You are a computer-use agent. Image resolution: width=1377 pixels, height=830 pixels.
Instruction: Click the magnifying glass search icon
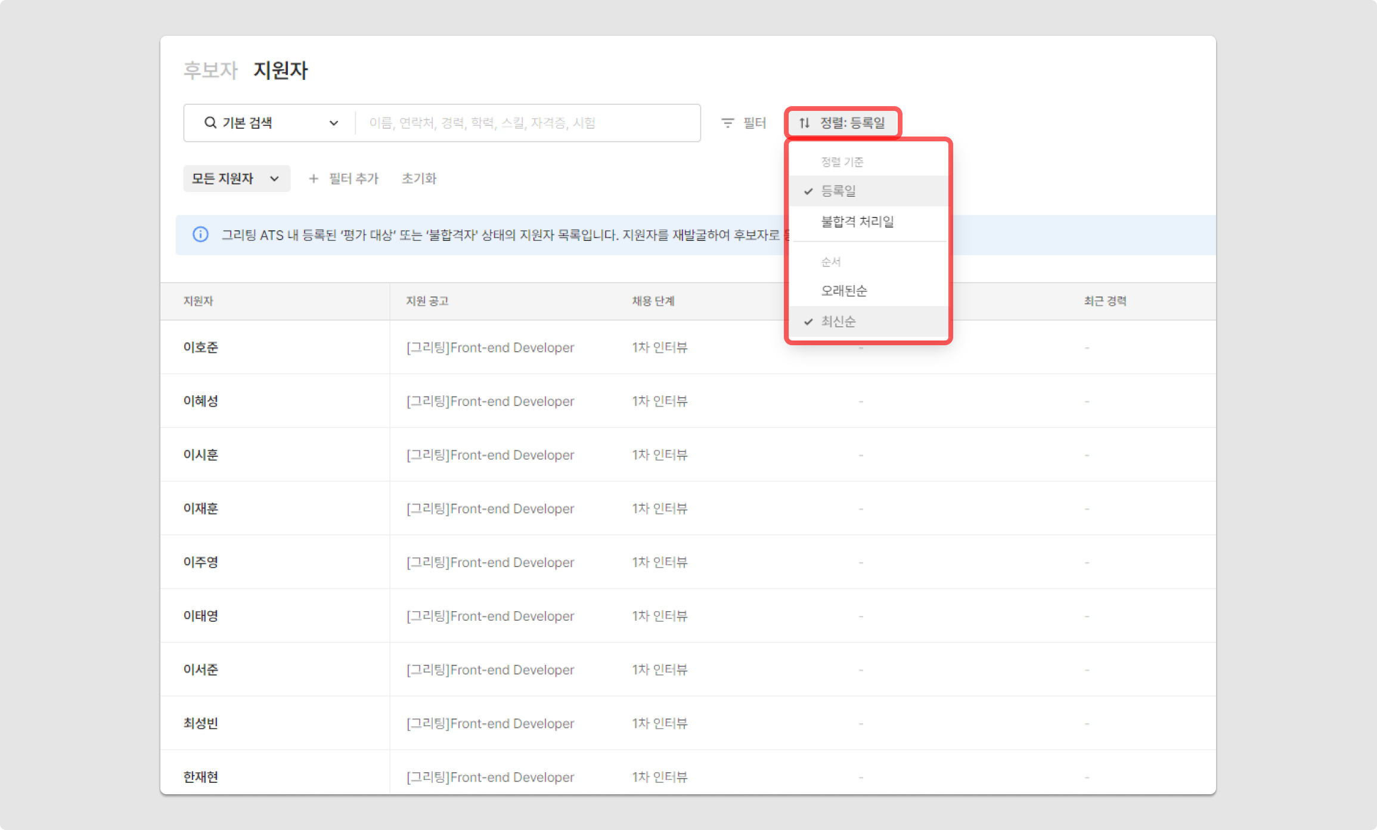click(210, 123)
